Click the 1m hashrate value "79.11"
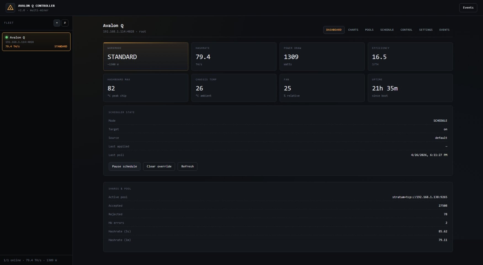Screen dimensions: 483x265 point(443,240)
